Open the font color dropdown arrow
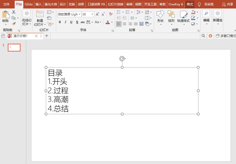The height and width of the screenshot is (164, 236). pos(112,23)
